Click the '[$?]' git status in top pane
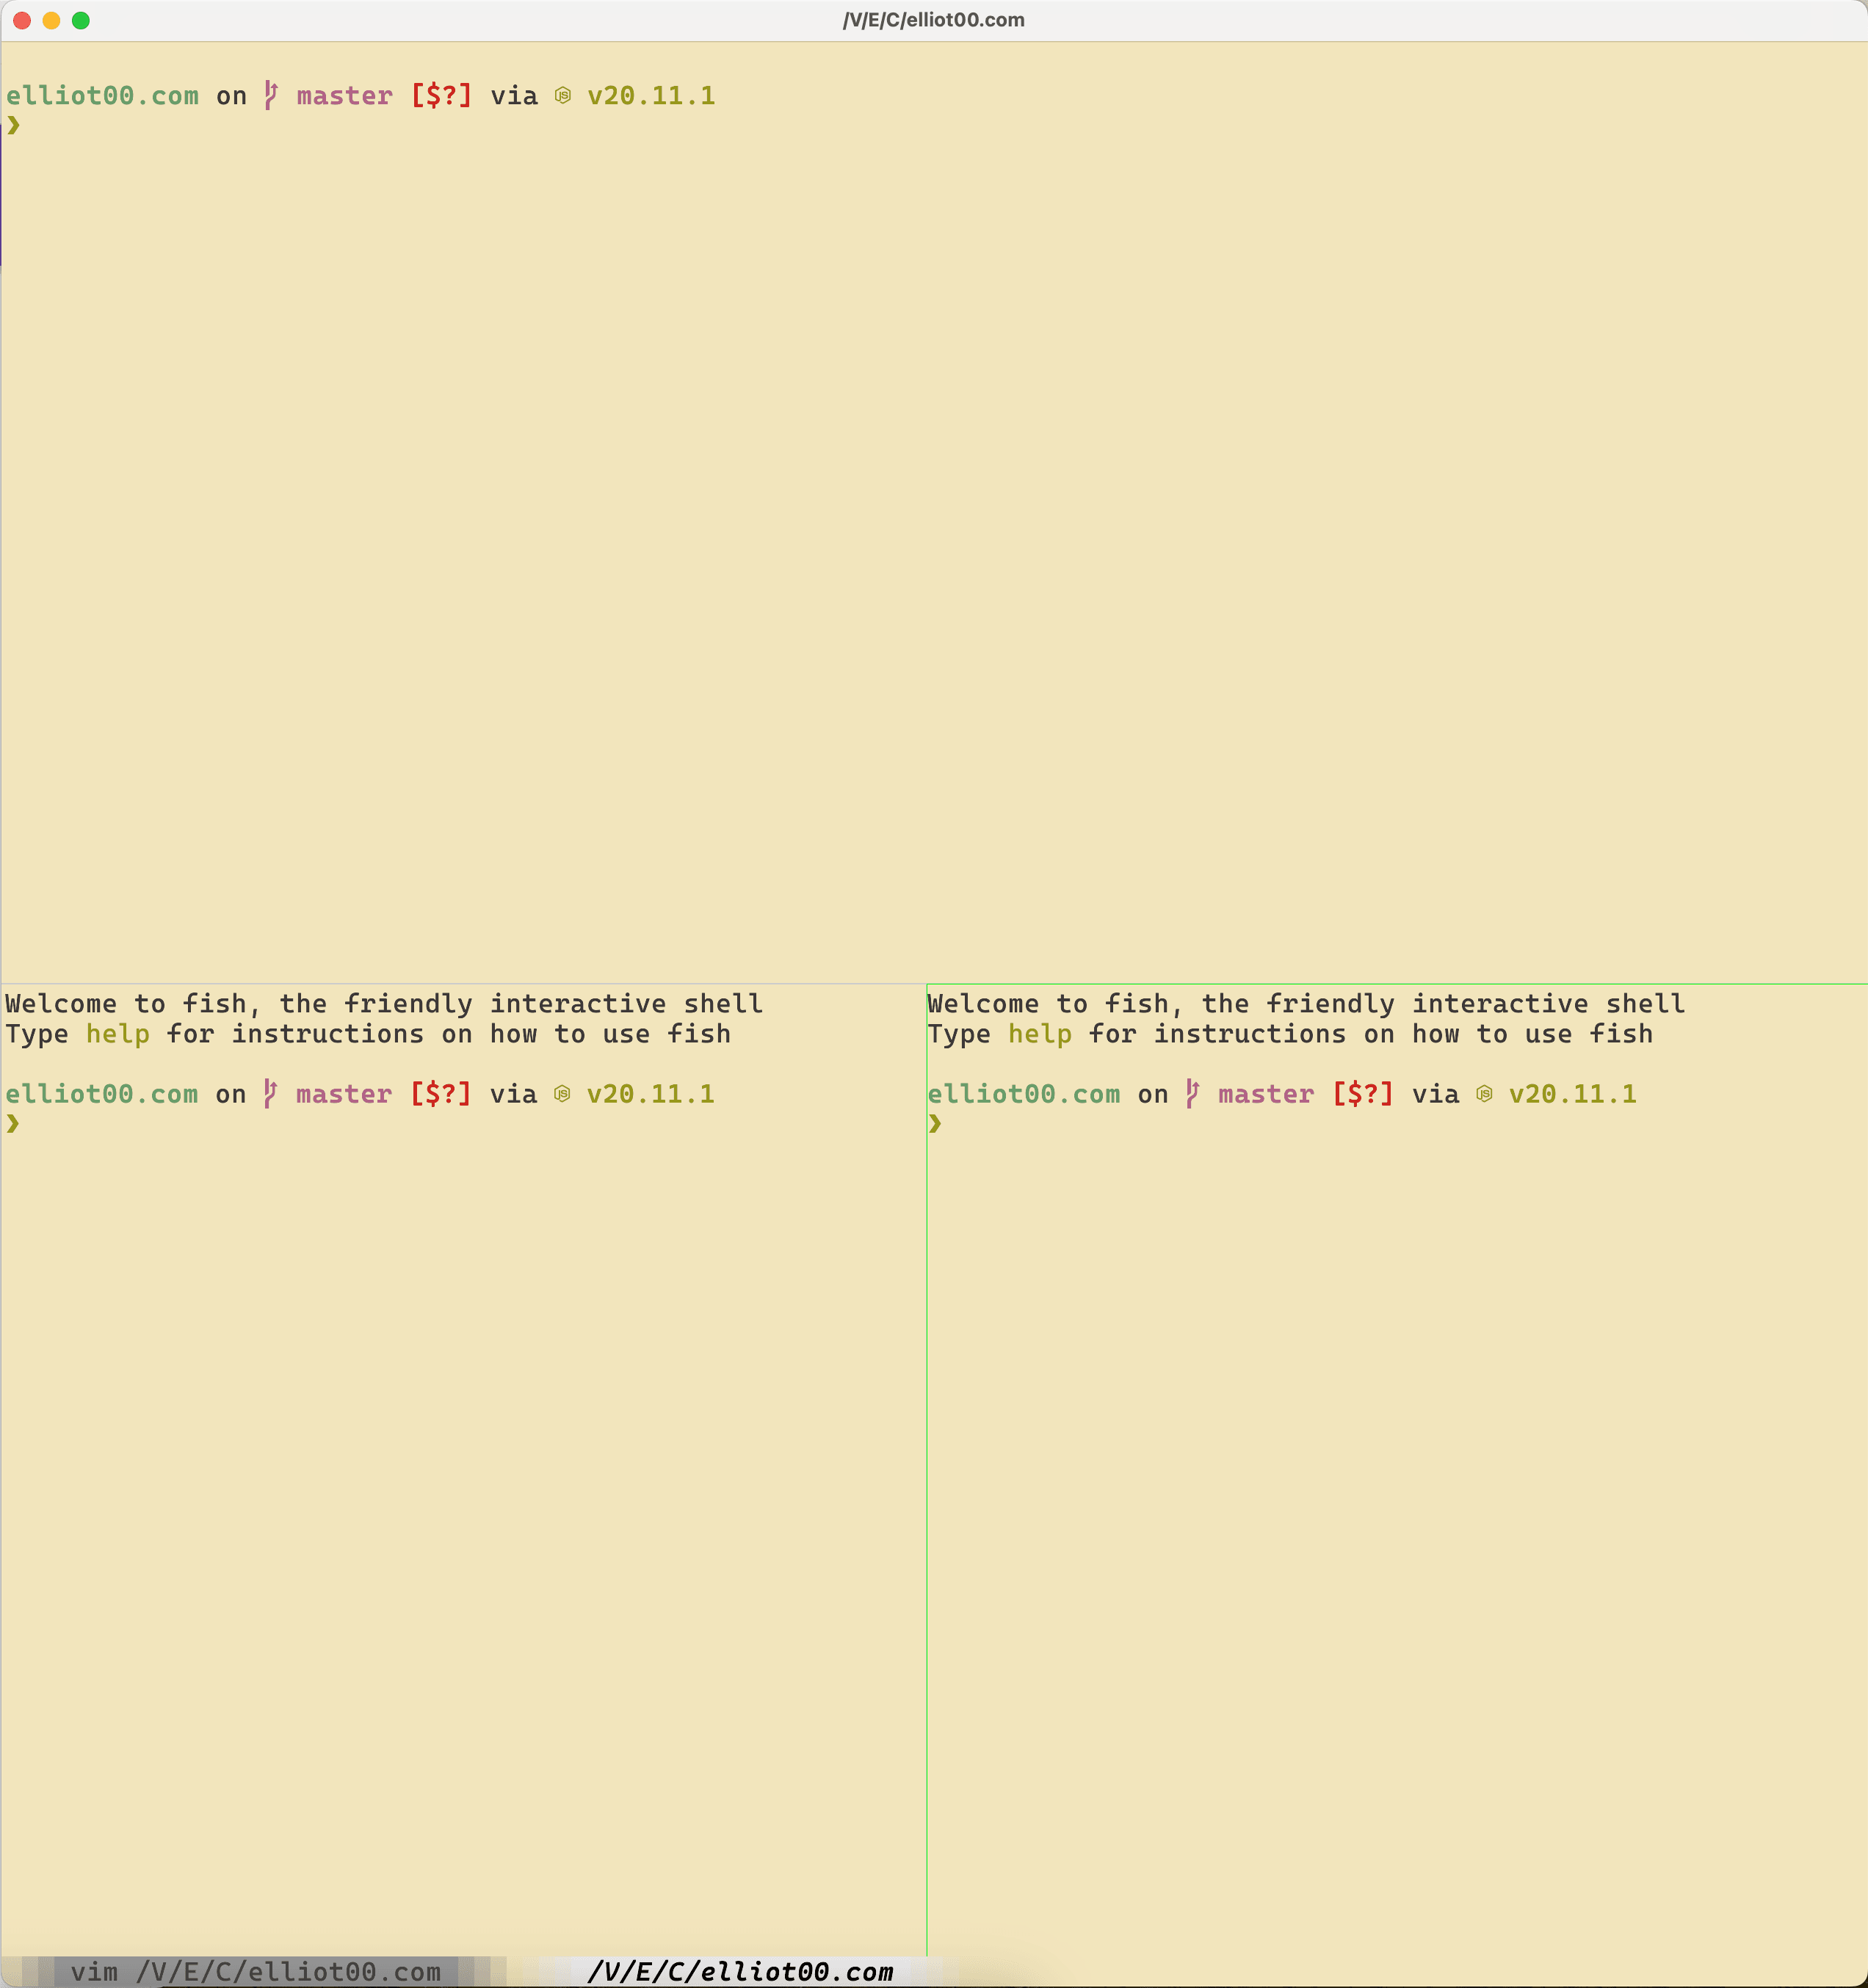 (441, 96)
